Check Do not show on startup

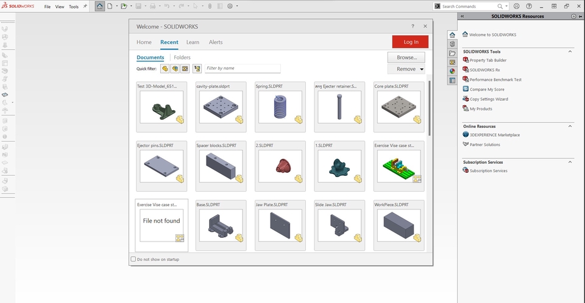(x=133, y=259)
